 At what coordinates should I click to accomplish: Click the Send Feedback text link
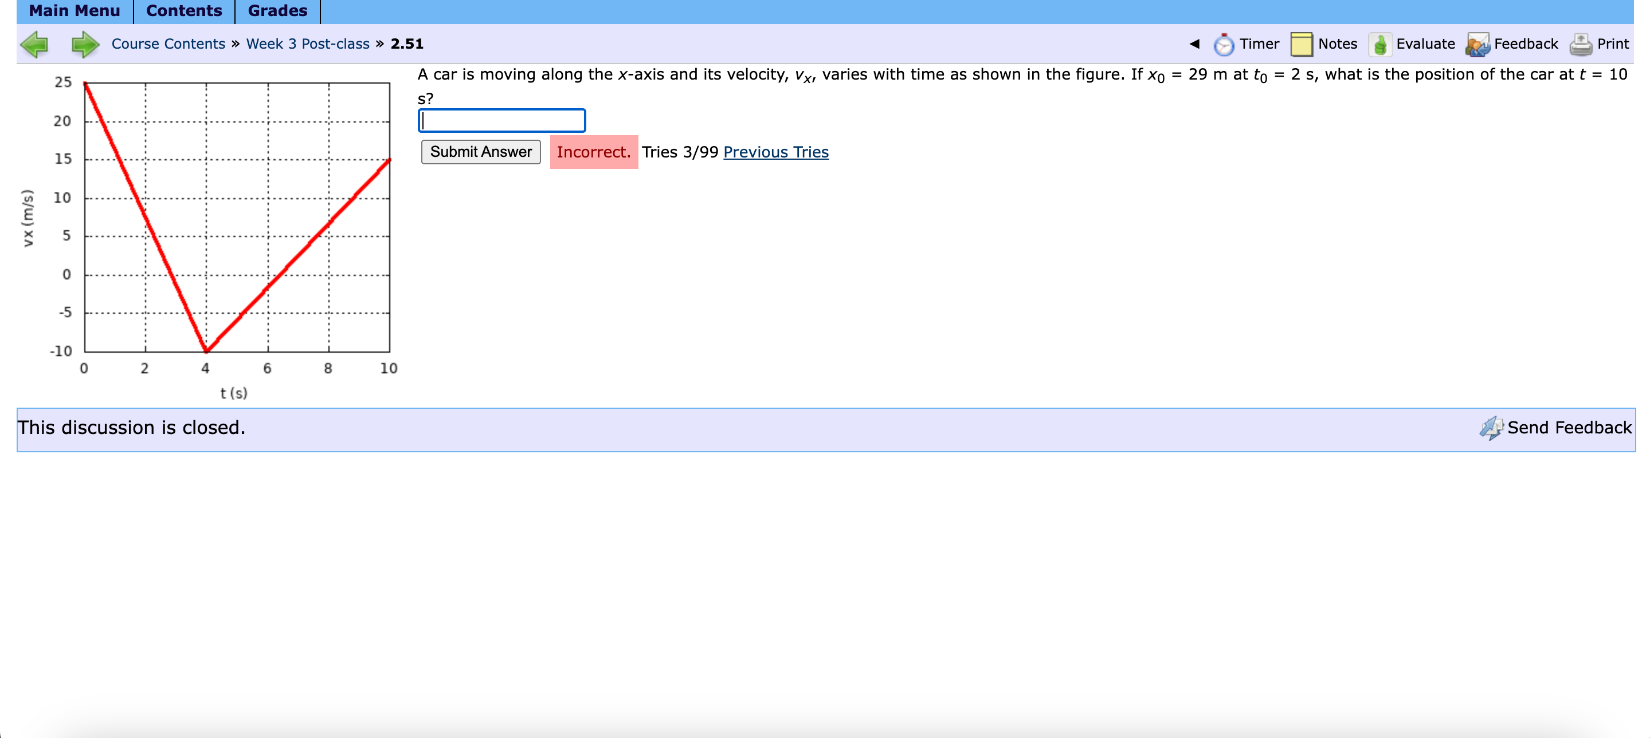point(1569,428)
